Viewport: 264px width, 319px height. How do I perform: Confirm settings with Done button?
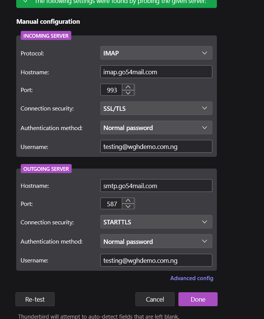pos(198,299)
